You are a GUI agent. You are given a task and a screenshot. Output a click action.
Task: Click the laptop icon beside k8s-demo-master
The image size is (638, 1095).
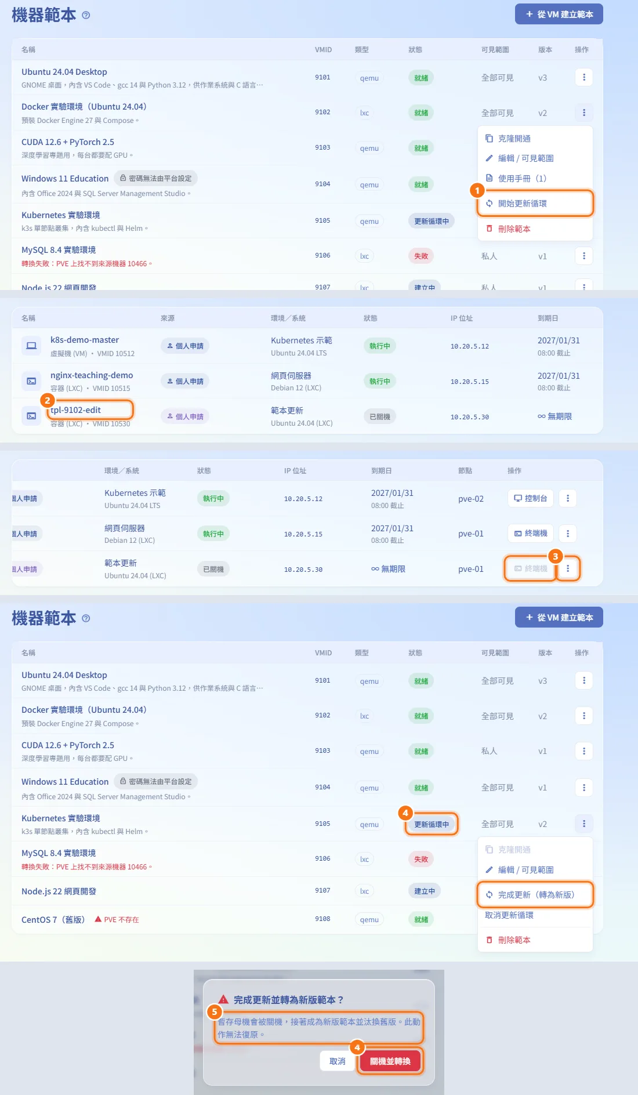[x=31, y=346]
